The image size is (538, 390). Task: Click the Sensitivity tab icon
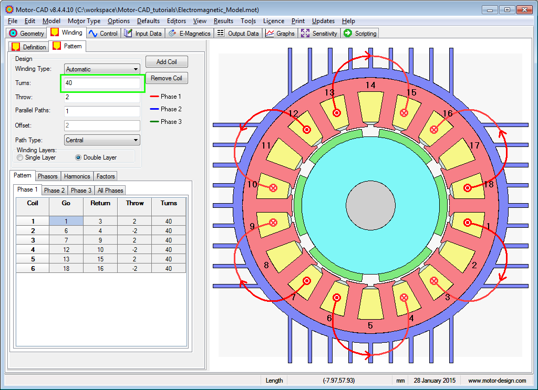305,33
